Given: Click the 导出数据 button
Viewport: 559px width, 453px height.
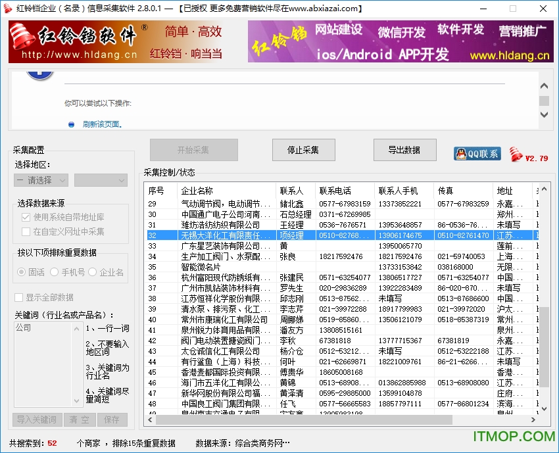Looking at the screenshot, I should 404,150.
